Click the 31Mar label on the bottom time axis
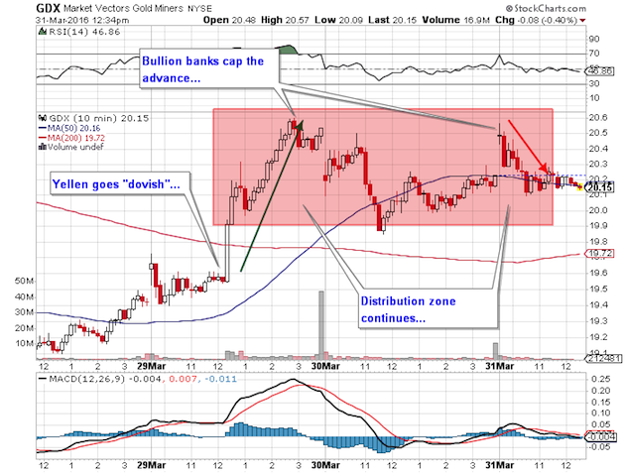 pos(499,465)
